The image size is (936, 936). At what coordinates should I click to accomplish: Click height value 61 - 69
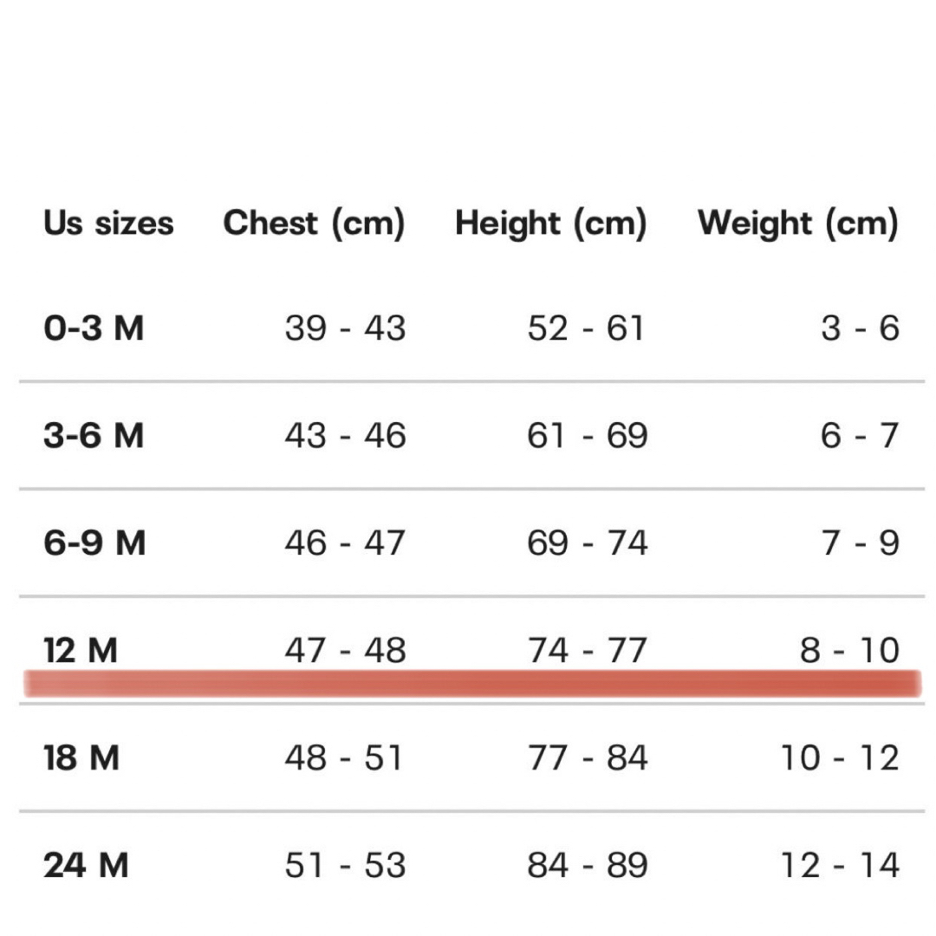point(587,435)
